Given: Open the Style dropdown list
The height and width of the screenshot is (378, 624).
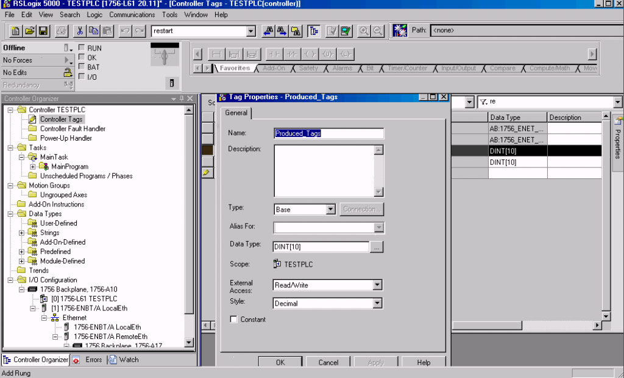Looking at the screenshot, I should [377, 303].
